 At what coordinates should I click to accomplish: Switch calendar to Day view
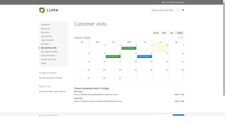pos(172,33)
